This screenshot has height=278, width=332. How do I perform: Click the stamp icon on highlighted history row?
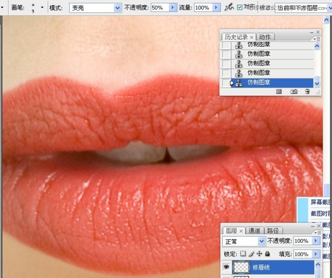239,83
